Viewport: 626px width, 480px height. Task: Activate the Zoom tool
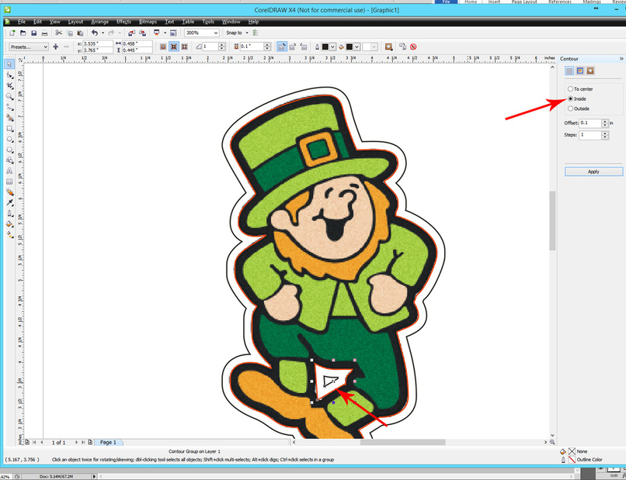9,95
